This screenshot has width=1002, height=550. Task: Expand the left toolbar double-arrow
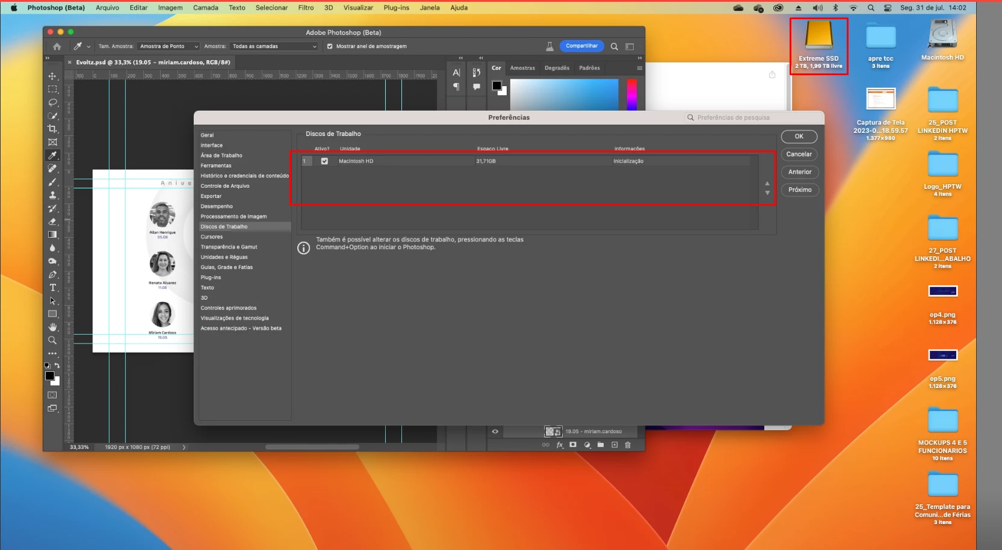[x=48, y=58]
